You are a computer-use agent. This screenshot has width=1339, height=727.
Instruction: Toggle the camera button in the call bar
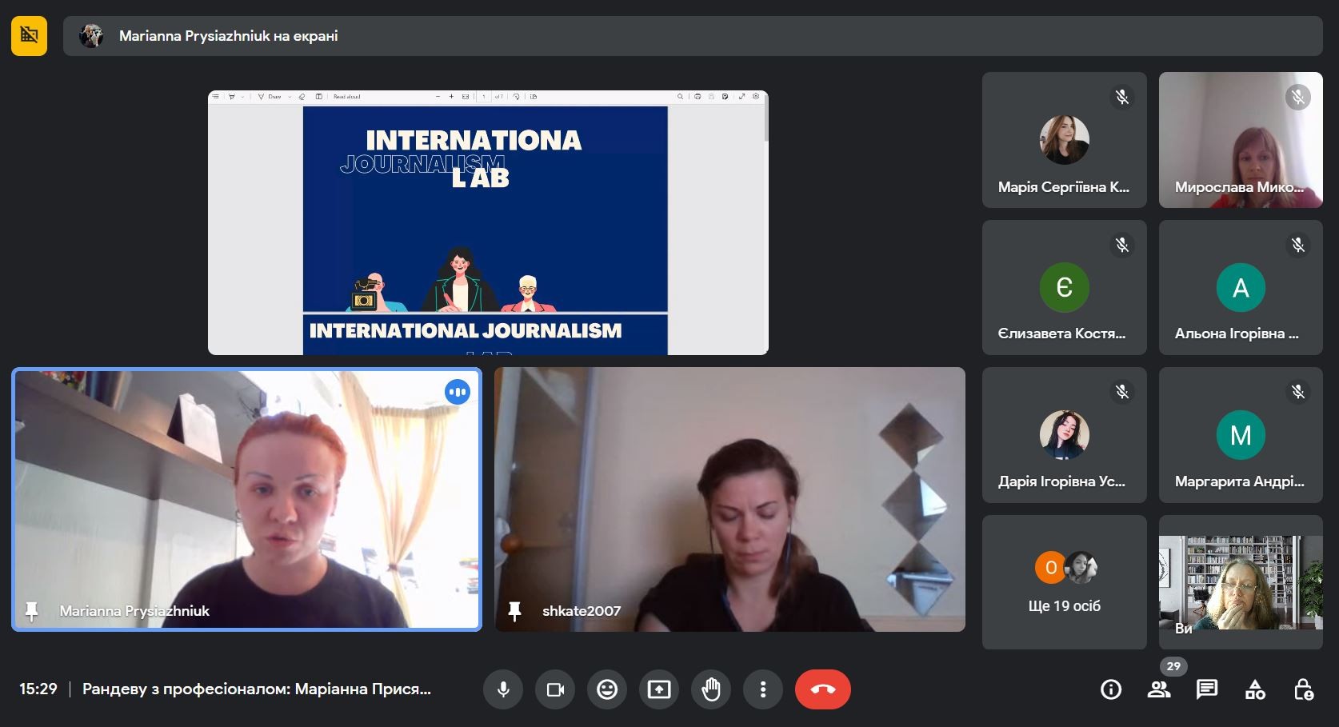[x=555, y=689]
